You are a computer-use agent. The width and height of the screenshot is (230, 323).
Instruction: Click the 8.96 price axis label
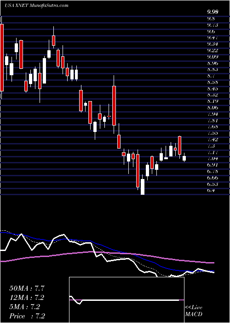pyautogui.click(x=213, y=63)
